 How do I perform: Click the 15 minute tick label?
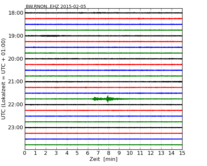click(182, 153)
